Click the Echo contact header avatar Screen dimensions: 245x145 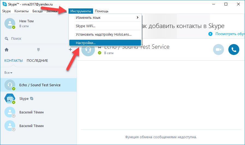tap(88, 50)
